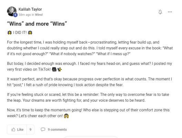182x138 pixels.
Task: Click the sparkle emoji after I DID IT!
Action: pyautogui.click(x=30, y=33)
